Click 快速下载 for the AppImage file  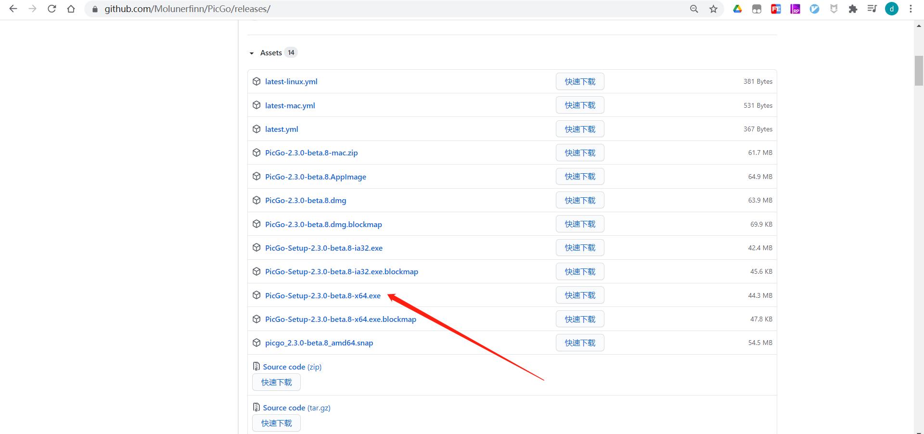tap(580, 177)
